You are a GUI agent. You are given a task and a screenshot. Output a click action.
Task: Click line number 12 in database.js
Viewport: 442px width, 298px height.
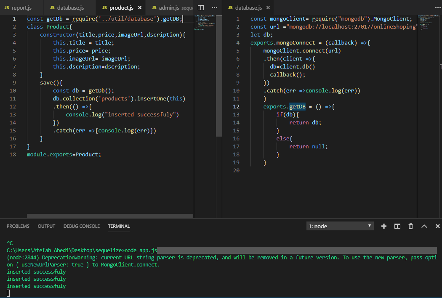click(236, 107)
